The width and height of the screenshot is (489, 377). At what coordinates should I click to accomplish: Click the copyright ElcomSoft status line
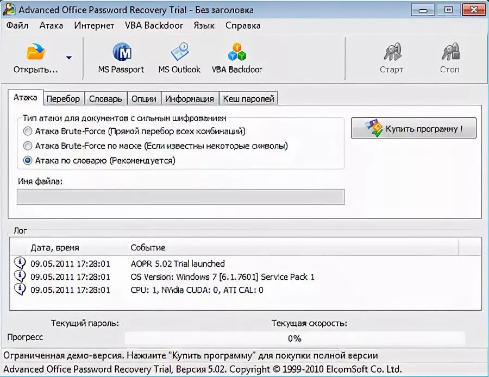pos(203,369)
